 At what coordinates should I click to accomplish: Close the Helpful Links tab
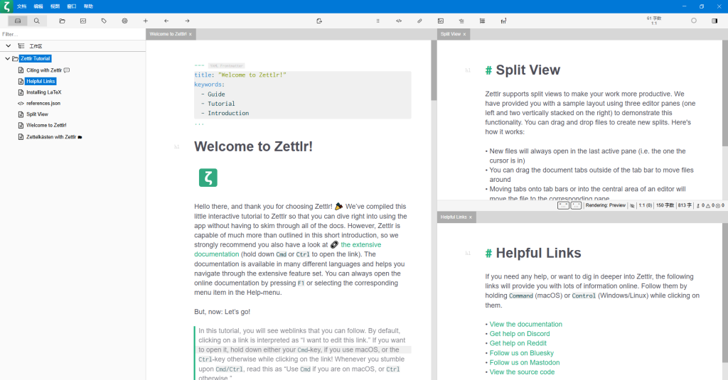(x=471, y=217)
